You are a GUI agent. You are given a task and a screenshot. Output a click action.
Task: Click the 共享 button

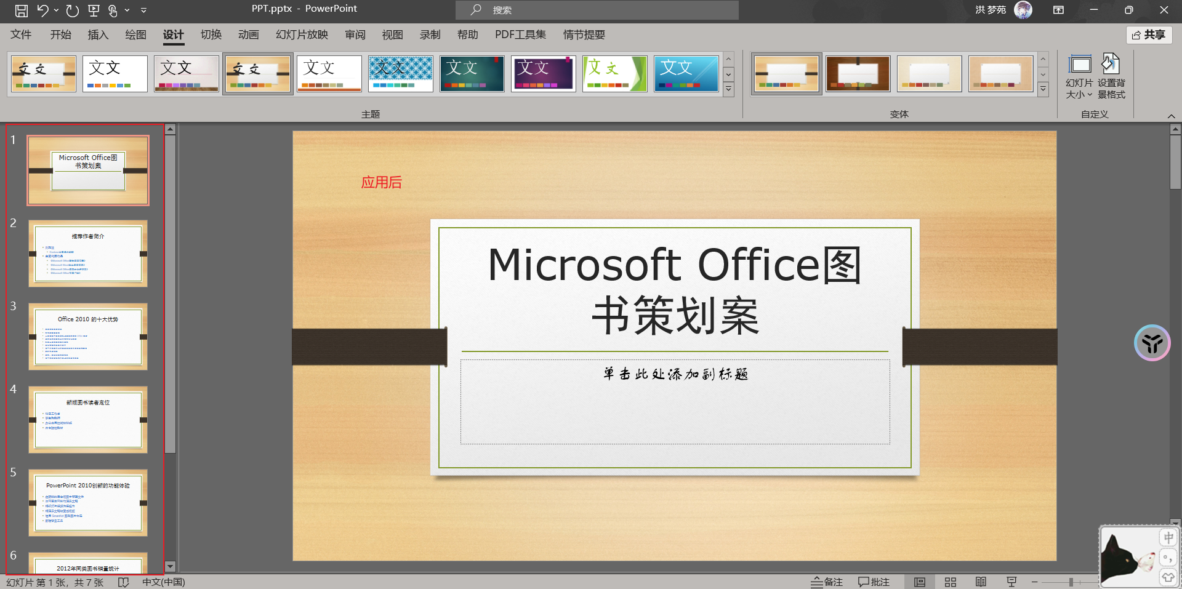click(1149, 35)
